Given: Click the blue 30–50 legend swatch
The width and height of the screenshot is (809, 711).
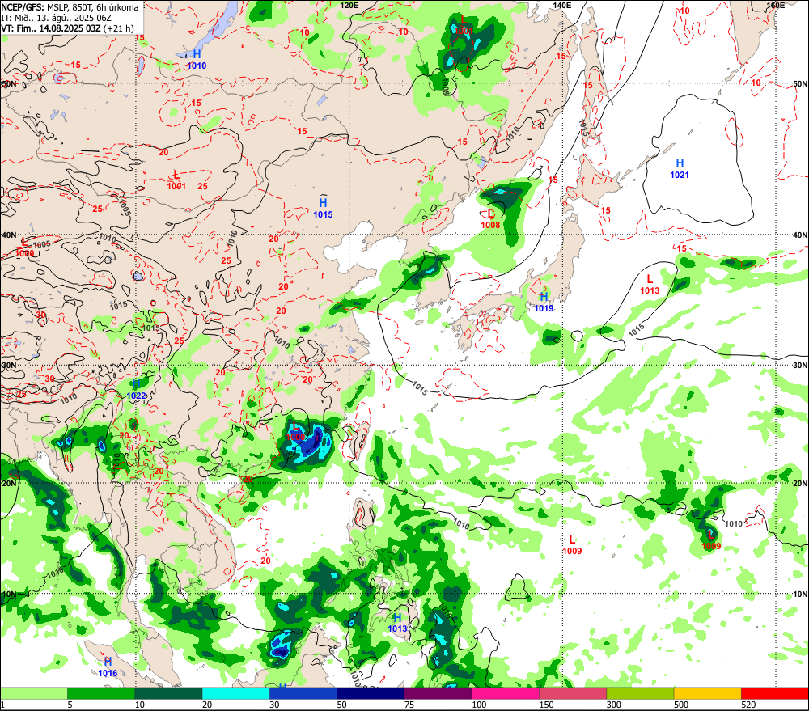Looking at the screenshot, I should 303,693.
